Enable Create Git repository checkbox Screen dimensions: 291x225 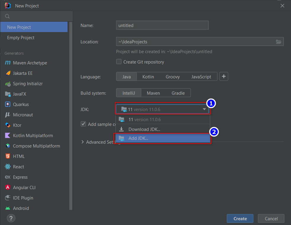pos(119,62)
